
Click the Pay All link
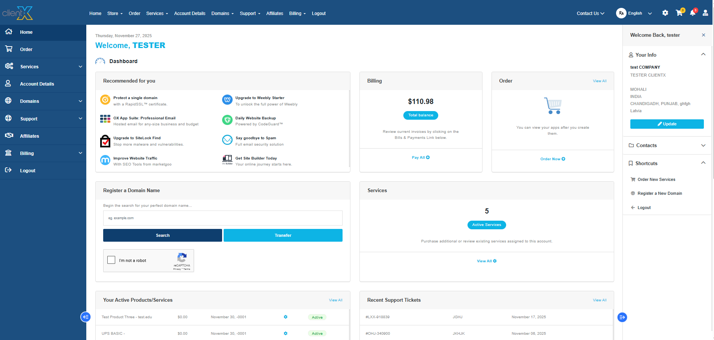tap(421, 158)
